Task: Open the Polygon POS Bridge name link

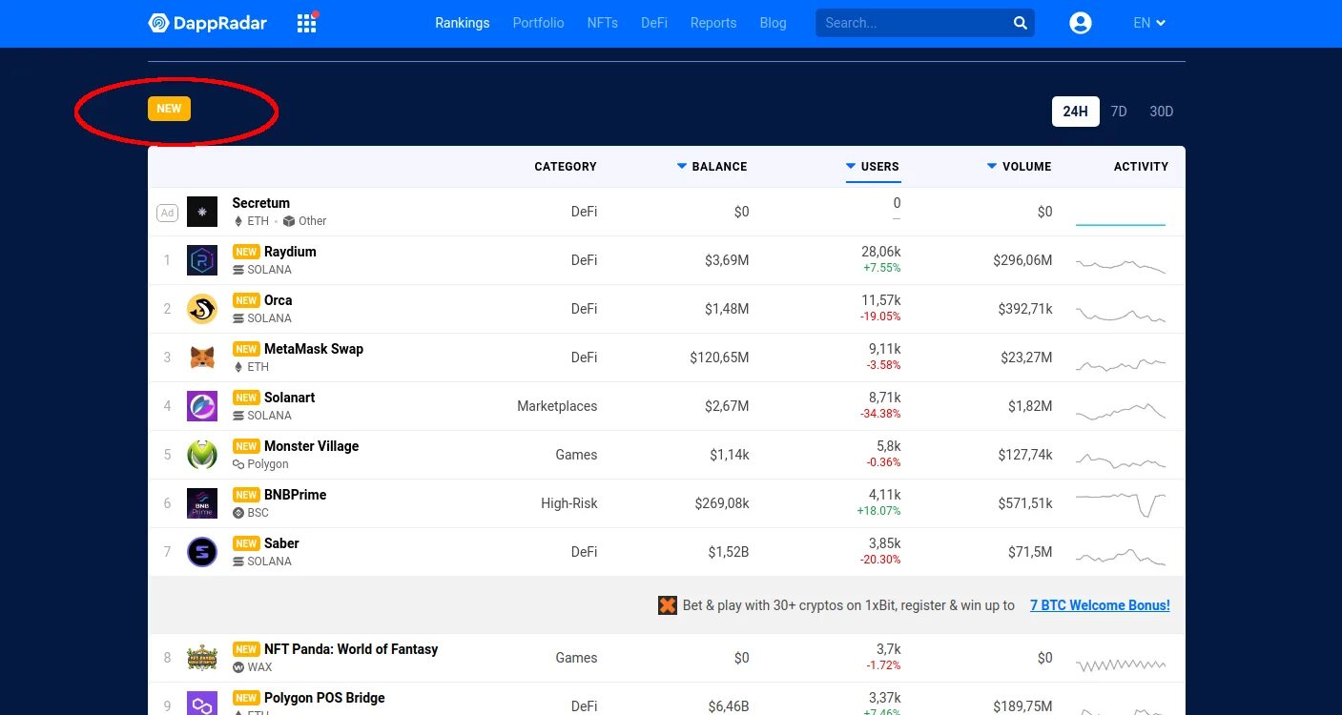Action: point(324,698)
